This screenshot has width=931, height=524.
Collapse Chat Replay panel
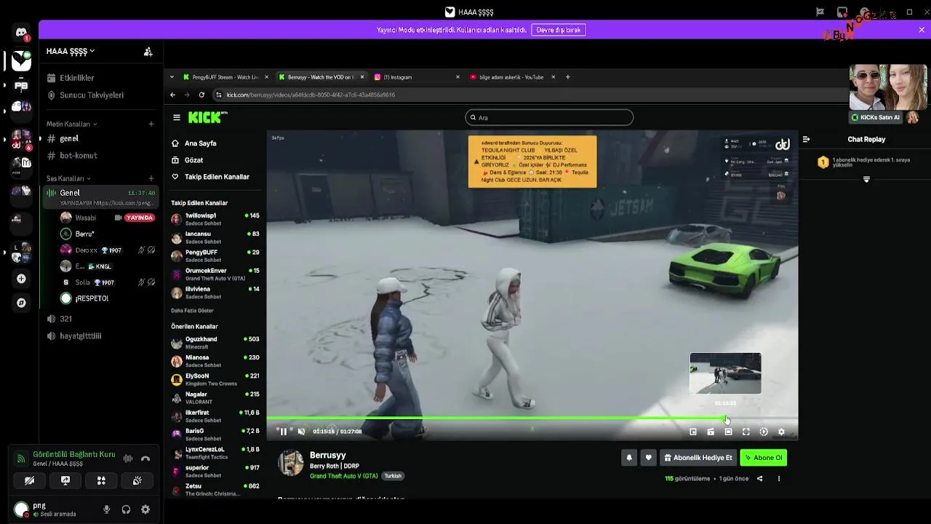806,139
